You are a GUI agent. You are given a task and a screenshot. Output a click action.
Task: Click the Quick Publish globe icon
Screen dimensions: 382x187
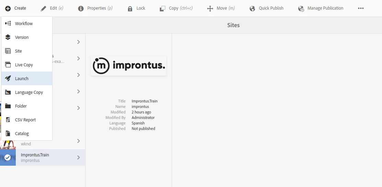click(x=252, y=9)
